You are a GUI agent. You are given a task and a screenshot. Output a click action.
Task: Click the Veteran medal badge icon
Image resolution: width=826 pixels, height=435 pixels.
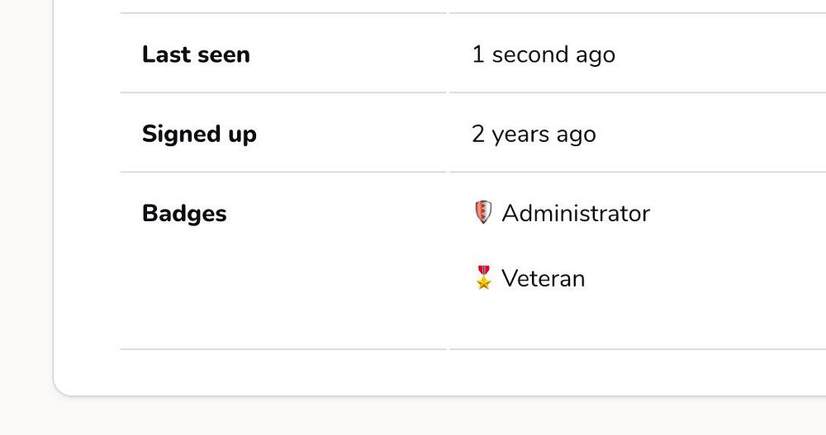click(x=483, y=278)
